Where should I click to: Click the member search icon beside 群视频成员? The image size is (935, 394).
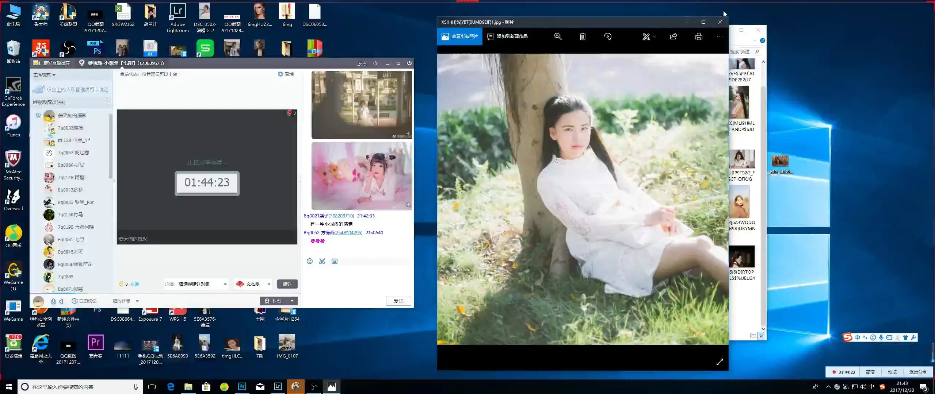tap(106, 102)
